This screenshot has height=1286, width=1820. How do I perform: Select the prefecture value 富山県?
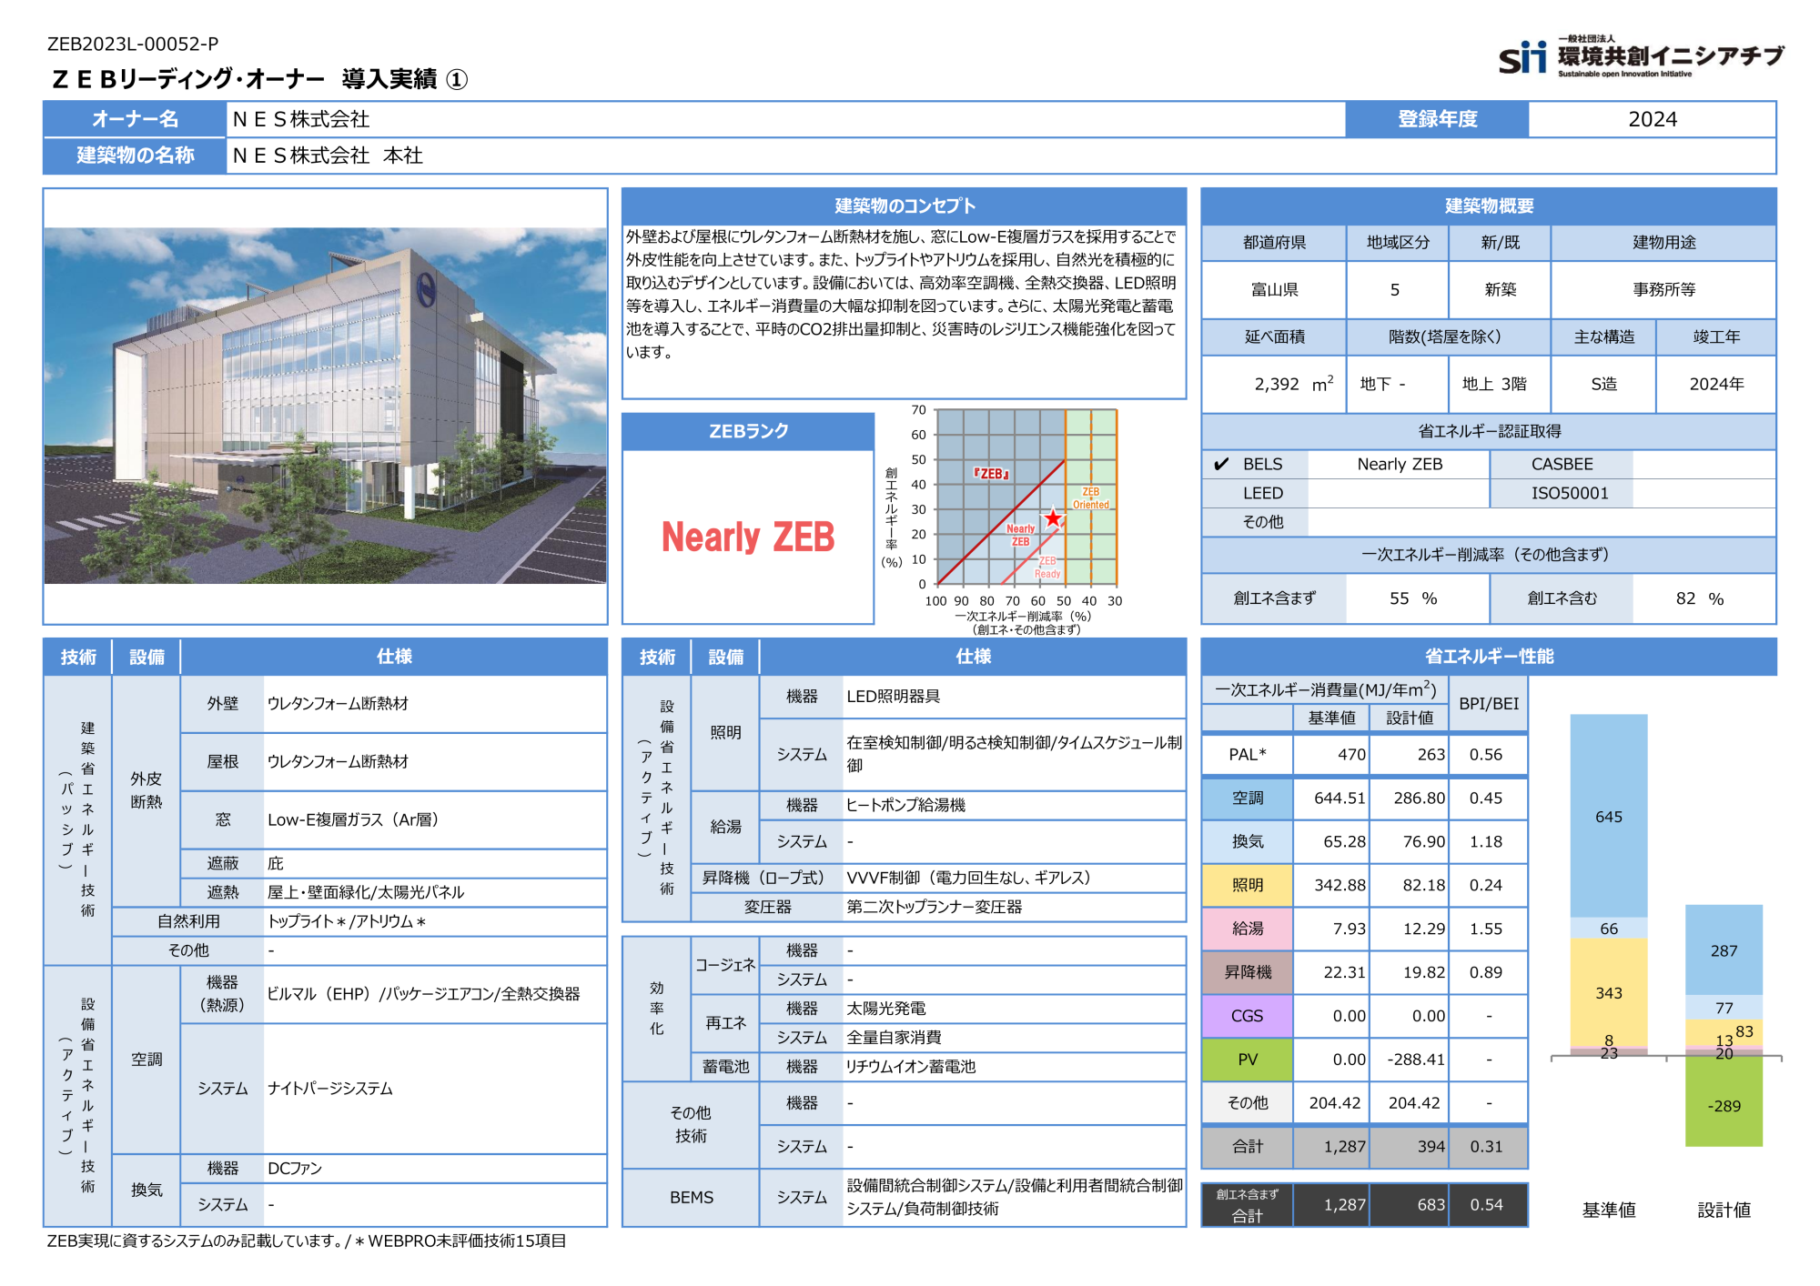coord(1274,290)
